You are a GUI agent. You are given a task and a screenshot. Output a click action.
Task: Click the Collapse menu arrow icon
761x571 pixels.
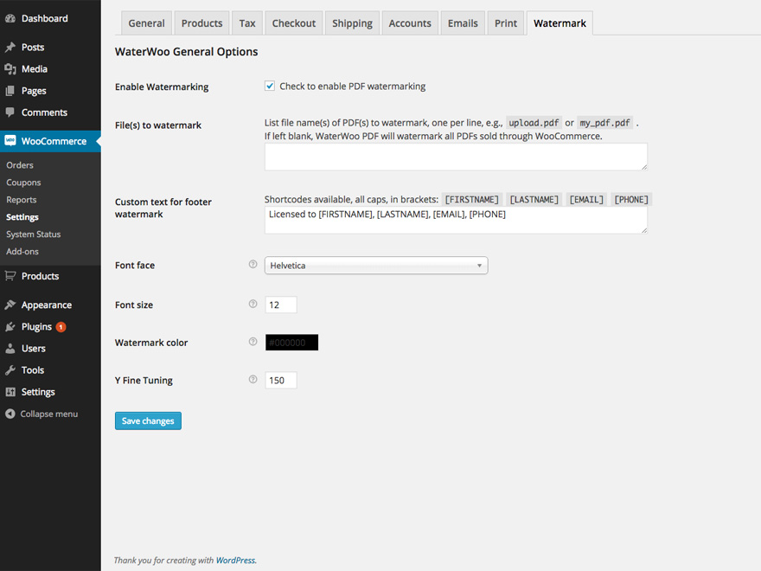pos(10,414)
